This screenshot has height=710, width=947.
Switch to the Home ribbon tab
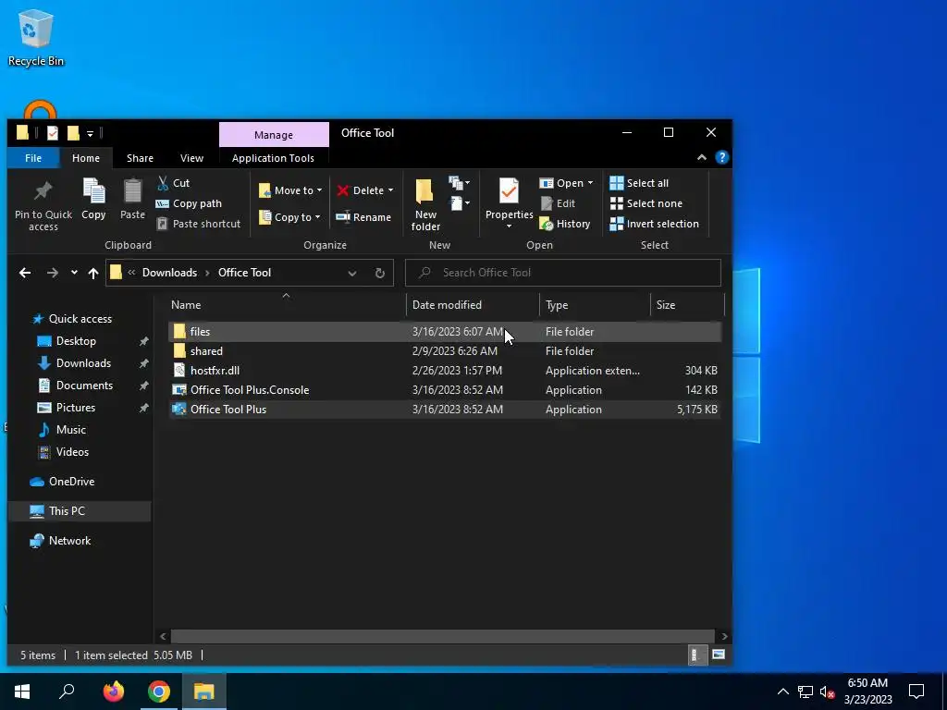click(86, 158)
